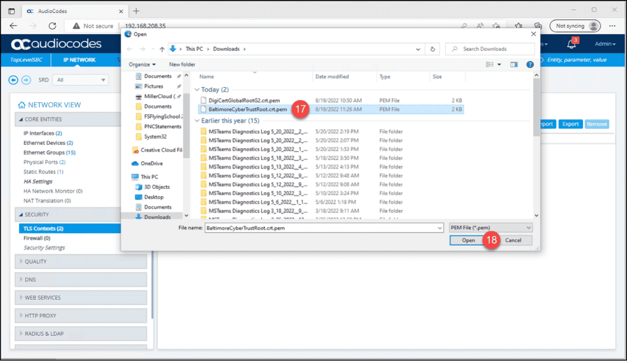Click the browser Back arrow
The height and width of the screenshot is (361, 627).
13,26
